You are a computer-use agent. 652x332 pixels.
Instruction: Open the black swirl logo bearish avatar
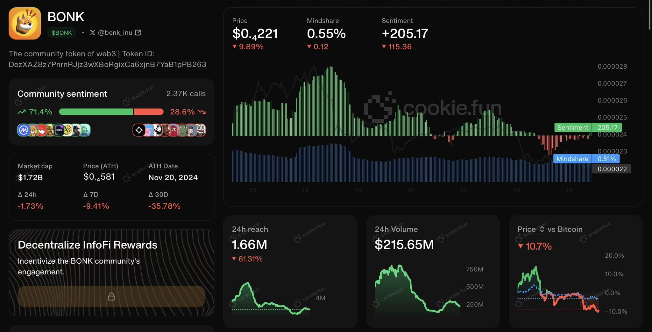(x=138, y=130)
